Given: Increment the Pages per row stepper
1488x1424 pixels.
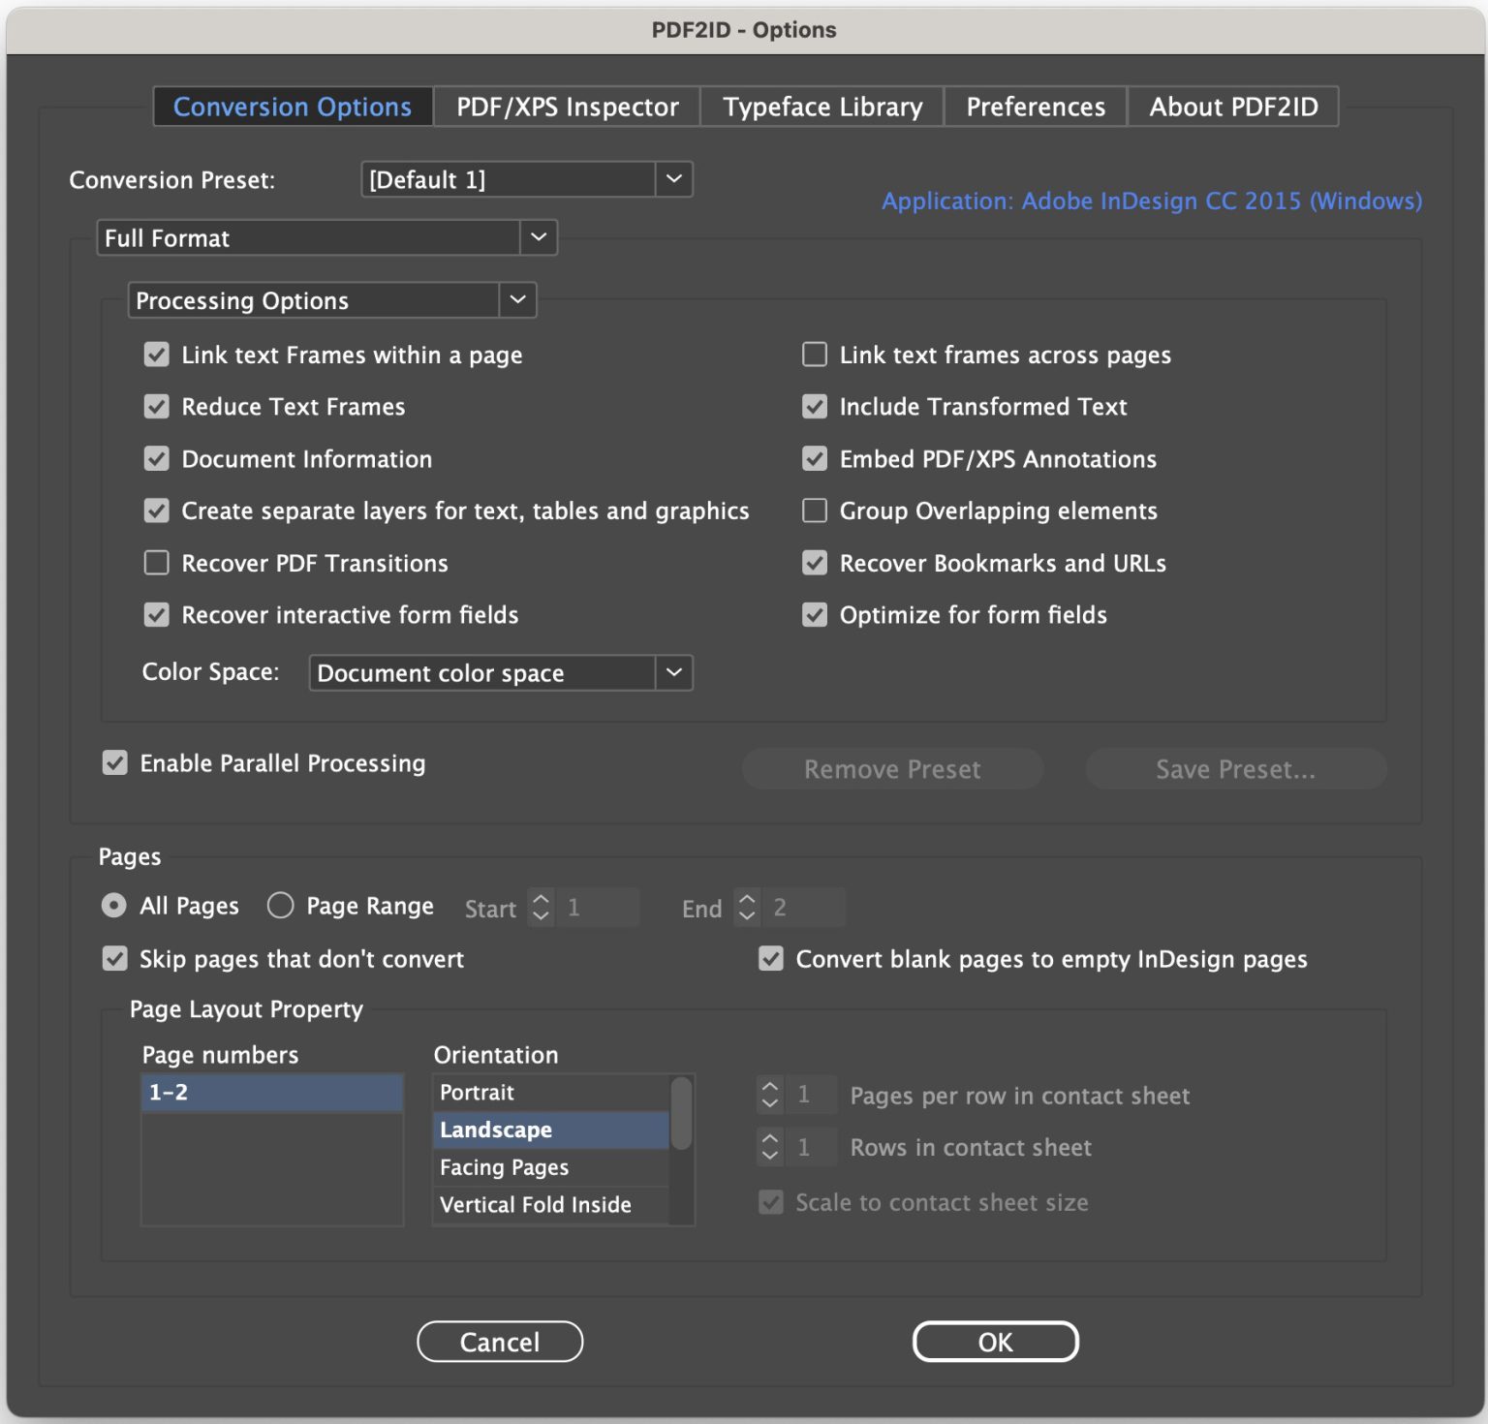Looking at the screenshot, I should coord(770,1088).
